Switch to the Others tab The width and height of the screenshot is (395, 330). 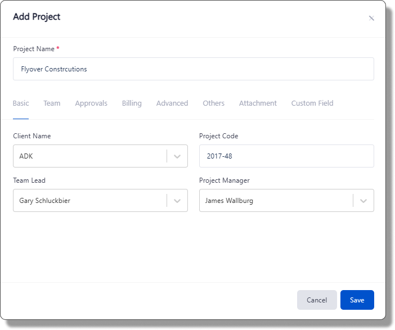click(x=214, y=103)
